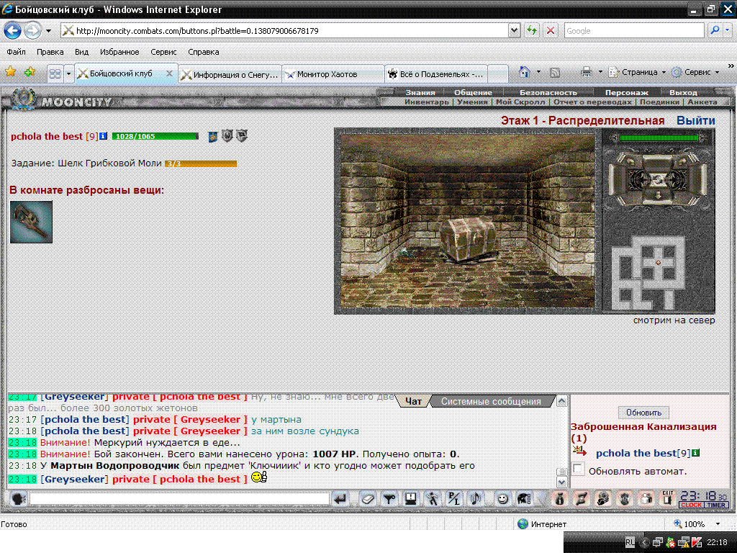Toggle the CLOCK mode label under the time

coord(691,505)
